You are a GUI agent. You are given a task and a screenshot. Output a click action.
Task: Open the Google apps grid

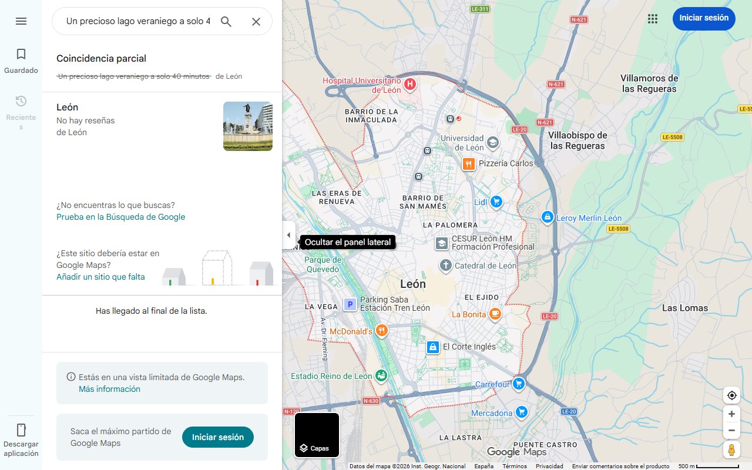652,19
